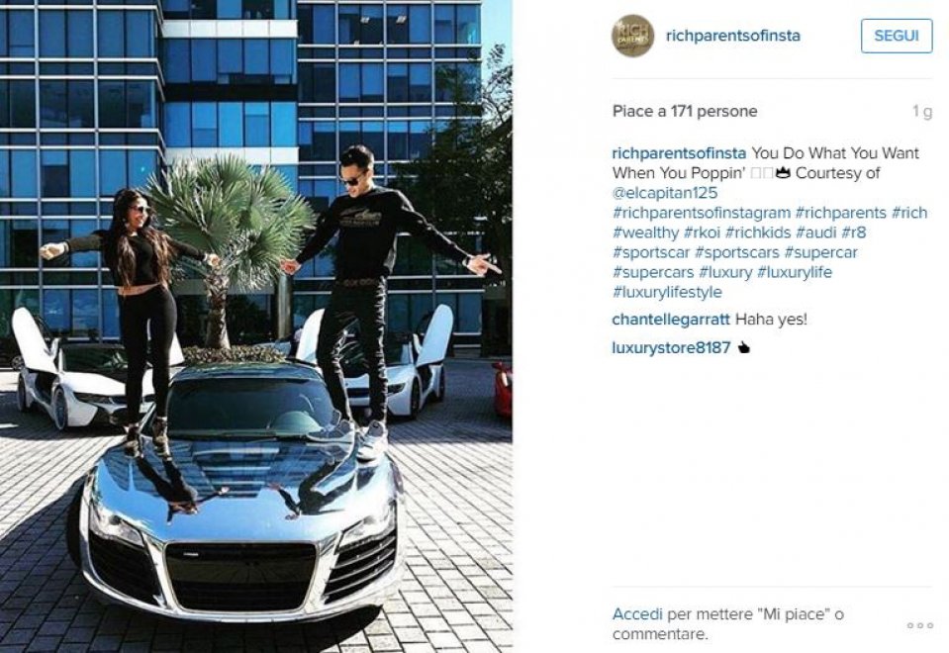Open the #luxurylifestyle hashtag
949x653 pixels.
click(667, 292)
